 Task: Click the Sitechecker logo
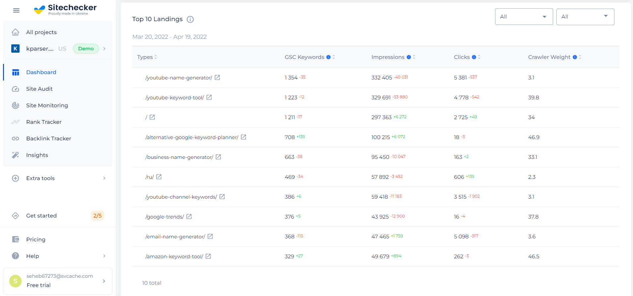[65, 10]
